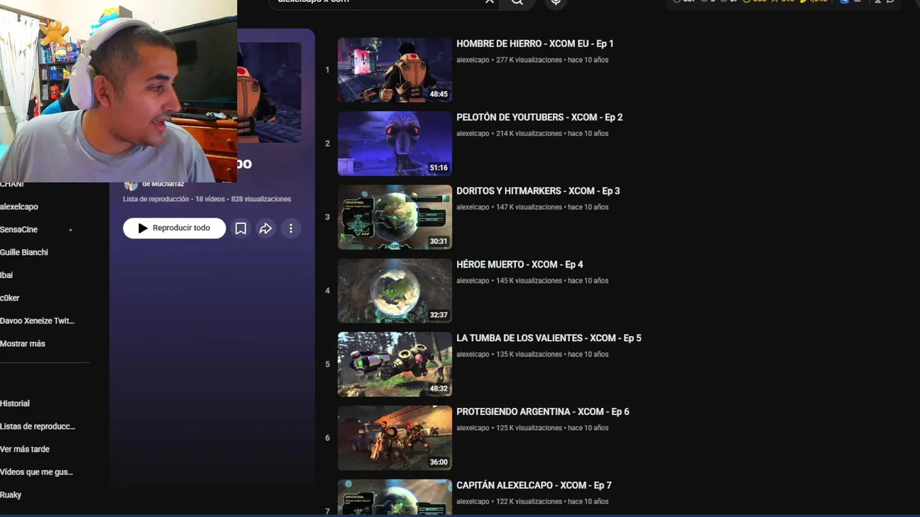Open thumbnail of HÉROE MUERTO Ep 4
Viewport: 920px width, 517px height.
(395, 291)
